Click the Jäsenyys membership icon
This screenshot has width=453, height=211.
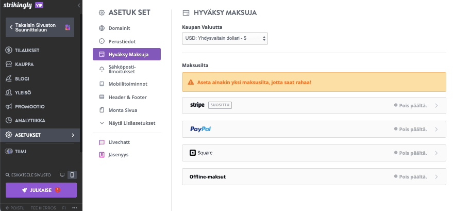[x=102, y=155]
